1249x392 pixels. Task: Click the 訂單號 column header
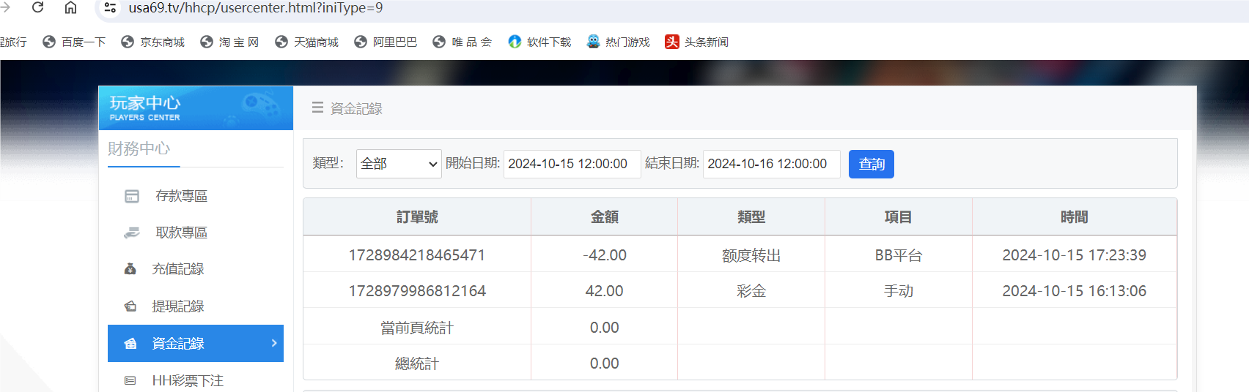point(417,217)
